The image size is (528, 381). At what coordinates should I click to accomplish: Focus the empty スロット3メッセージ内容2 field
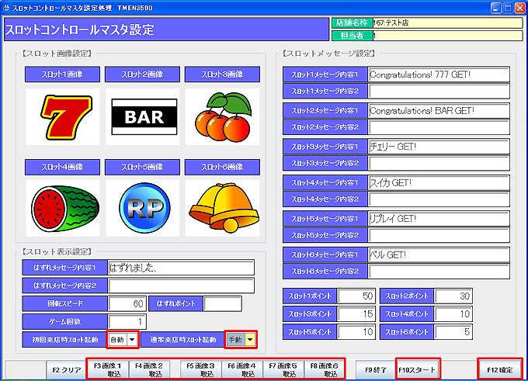[x=439, y=163]
